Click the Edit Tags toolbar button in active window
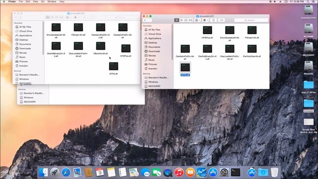 pyautogui.click(x=222, y=20)
